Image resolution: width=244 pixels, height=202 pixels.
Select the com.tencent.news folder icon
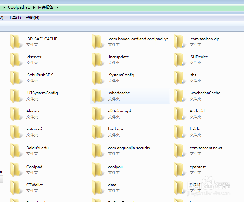coord(180,151)
